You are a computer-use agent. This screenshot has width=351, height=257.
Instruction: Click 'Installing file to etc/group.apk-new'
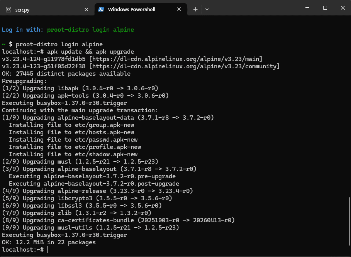[71, 125]
